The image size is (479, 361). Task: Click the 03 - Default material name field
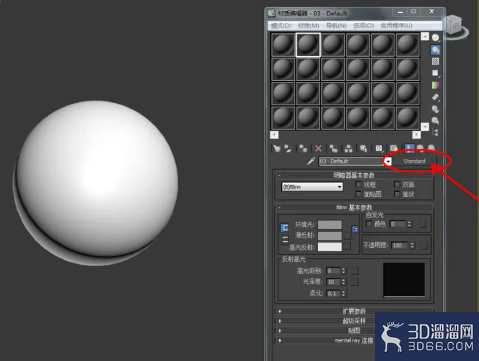click(x=351, y=161)
